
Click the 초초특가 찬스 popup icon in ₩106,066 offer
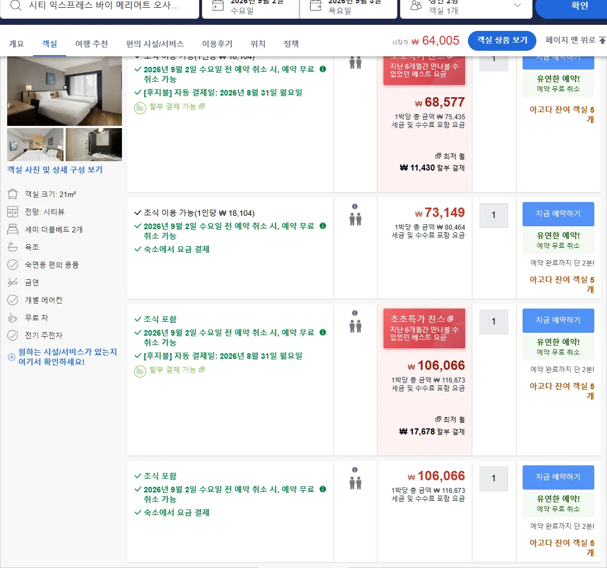coord(450,318)
